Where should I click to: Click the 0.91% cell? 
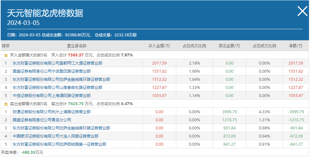click(265, 144)
